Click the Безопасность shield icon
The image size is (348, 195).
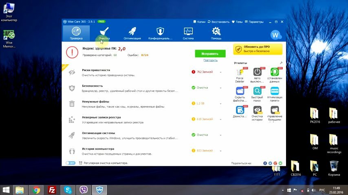[x=72, y=88]
